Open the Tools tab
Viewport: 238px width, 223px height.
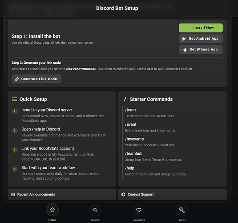pos(182,212)
